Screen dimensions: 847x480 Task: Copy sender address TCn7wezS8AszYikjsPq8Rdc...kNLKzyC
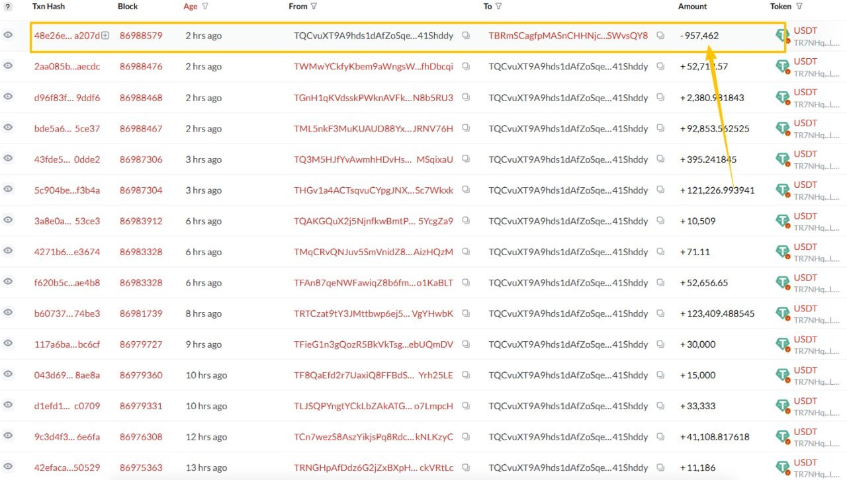(466, 436)
